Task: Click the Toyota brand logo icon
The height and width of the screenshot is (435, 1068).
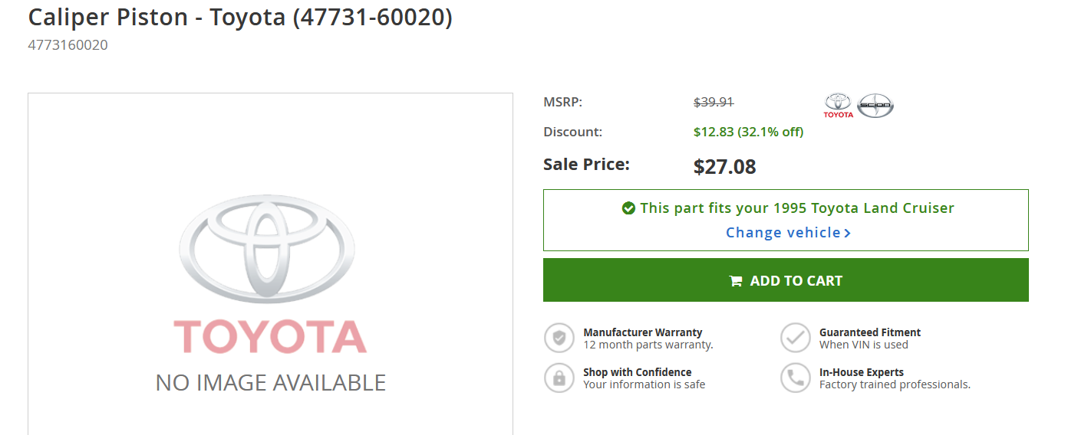Action: coord(838,106)
